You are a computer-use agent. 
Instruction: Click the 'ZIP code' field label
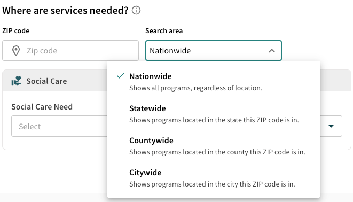[16, 30]
